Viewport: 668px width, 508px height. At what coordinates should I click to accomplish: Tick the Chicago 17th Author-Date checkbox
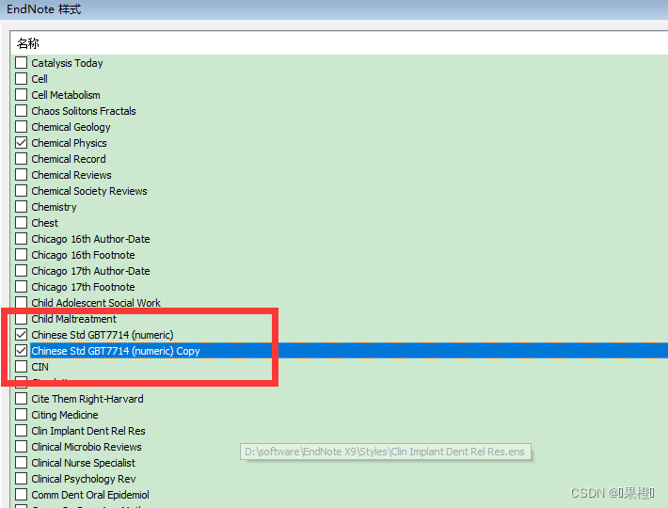pos(22,270)
